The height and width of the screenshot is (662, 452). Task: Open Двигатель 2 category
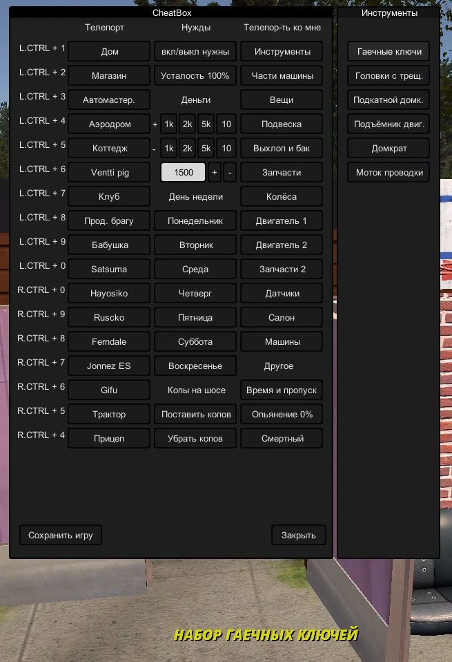coord(282,245)
